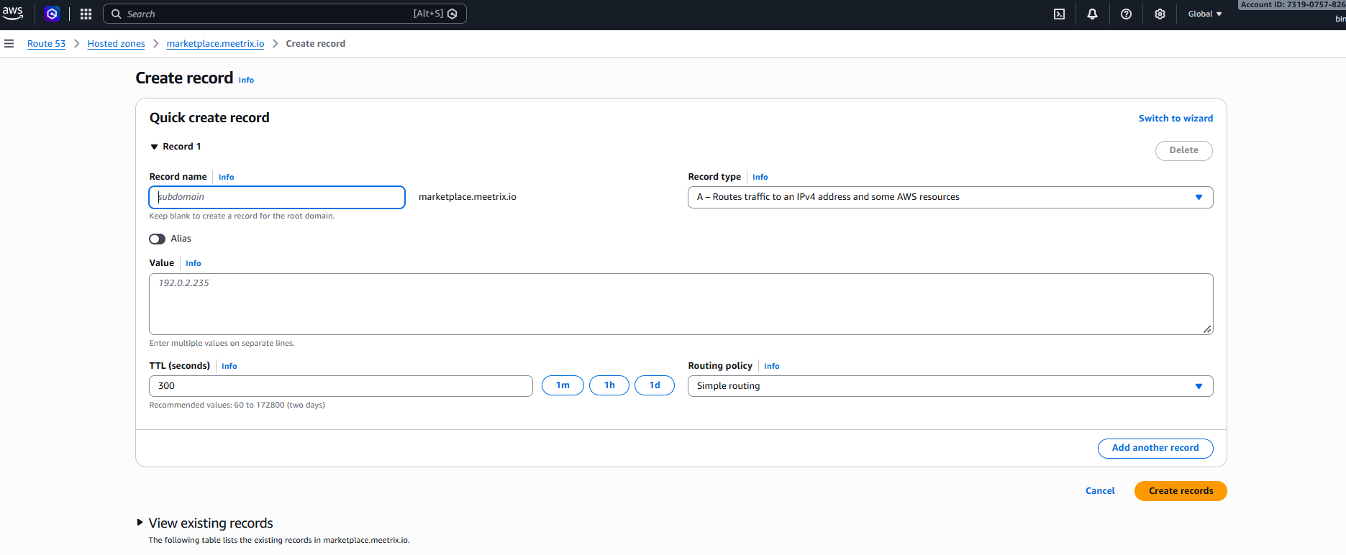1346x555 pixels.
Task: Go to Hosted zones breadcrumb
Action: point(116,44)
